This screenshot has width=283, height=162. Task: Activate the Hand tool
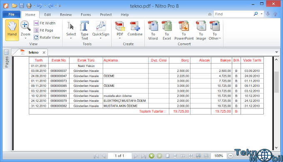point(12,30)
